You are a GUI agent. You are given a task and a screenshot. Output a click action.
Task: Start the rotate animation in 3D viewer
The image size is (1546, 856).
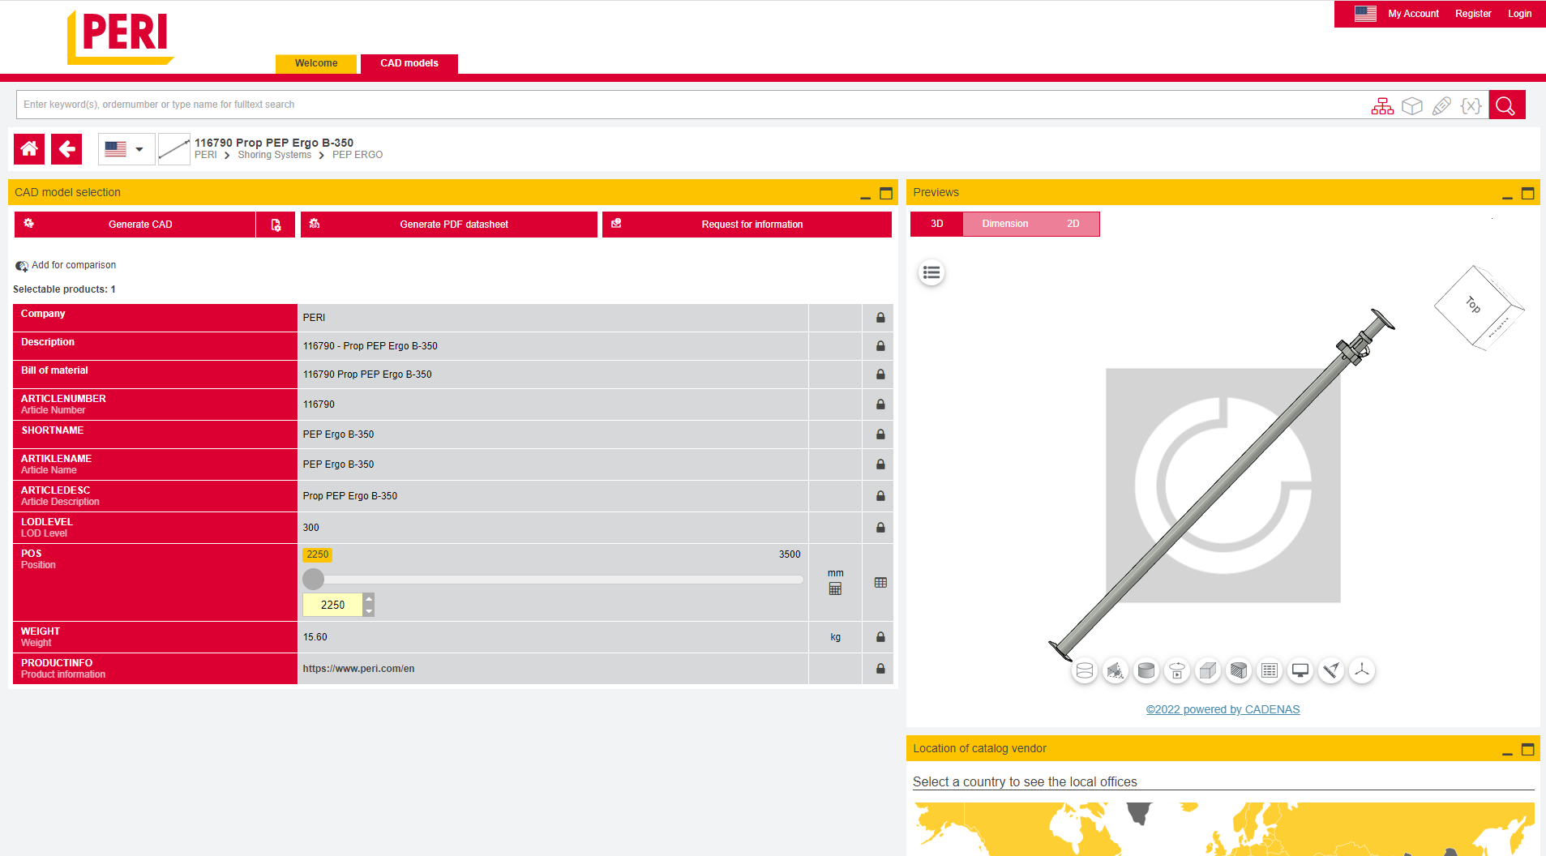click(x=1177, y=670)
